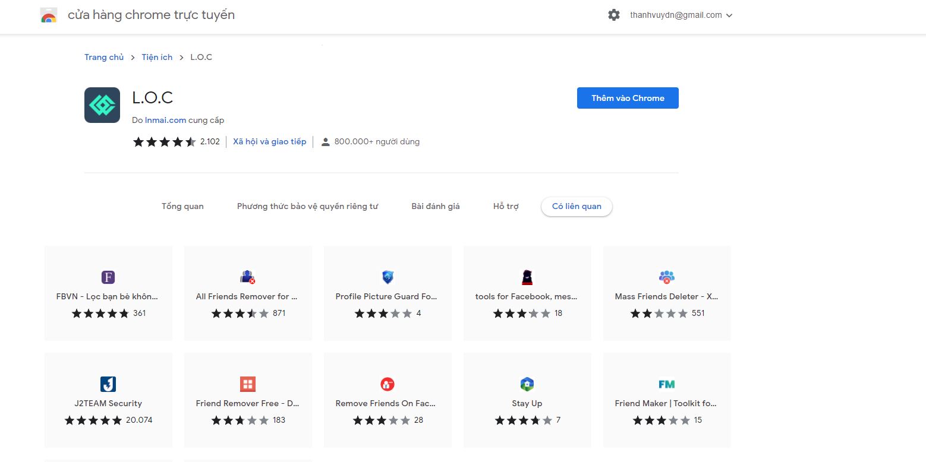Click the All Friends Remover rating 871
The image size is (926, 462).
coord(279,313)
